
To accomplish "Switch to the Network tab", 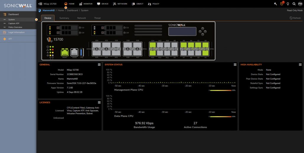I will [x=82, y=18].
